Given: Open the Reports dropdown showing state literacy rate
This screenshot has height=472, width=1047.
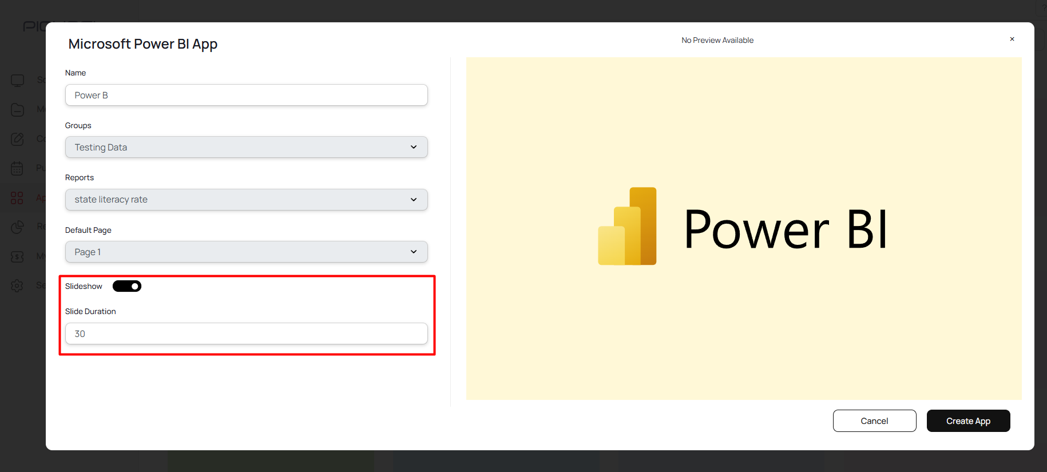Looking at the screenshot, I should [x=247, y=200].
